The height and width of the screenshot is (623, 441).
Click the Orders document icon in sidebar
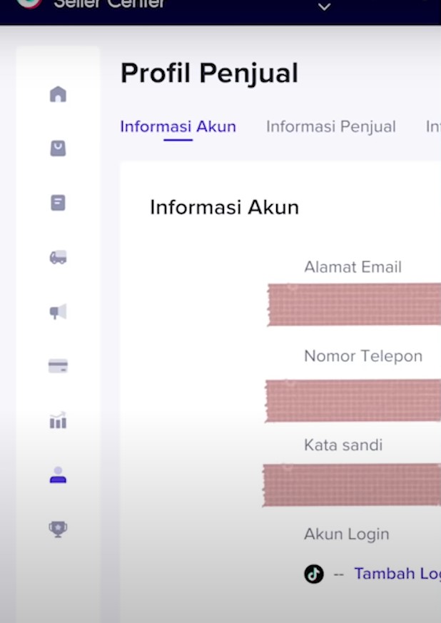click(x=58, y=203)
